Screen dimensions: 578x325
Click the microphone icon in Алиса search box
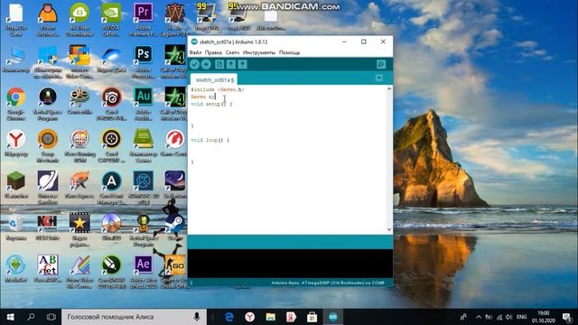pos(197,317)
